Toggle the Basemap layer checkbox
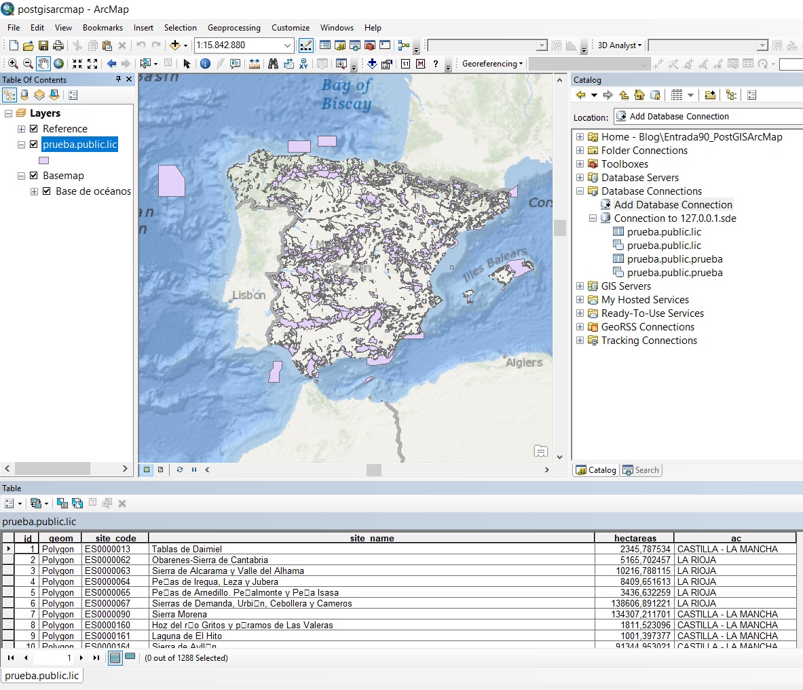Viewport: 803px width, 690px height. 34,176
